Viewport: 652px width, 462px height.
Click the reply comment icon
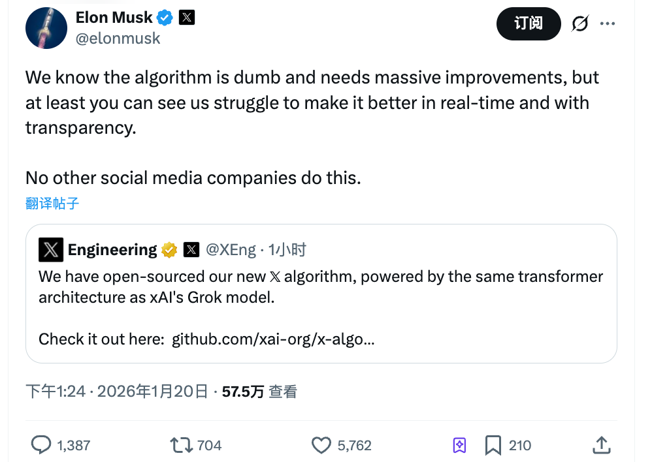(42, 445)
